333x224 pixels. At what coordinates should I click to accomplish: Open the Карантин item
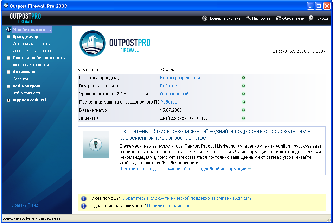[x=21, y=79]
